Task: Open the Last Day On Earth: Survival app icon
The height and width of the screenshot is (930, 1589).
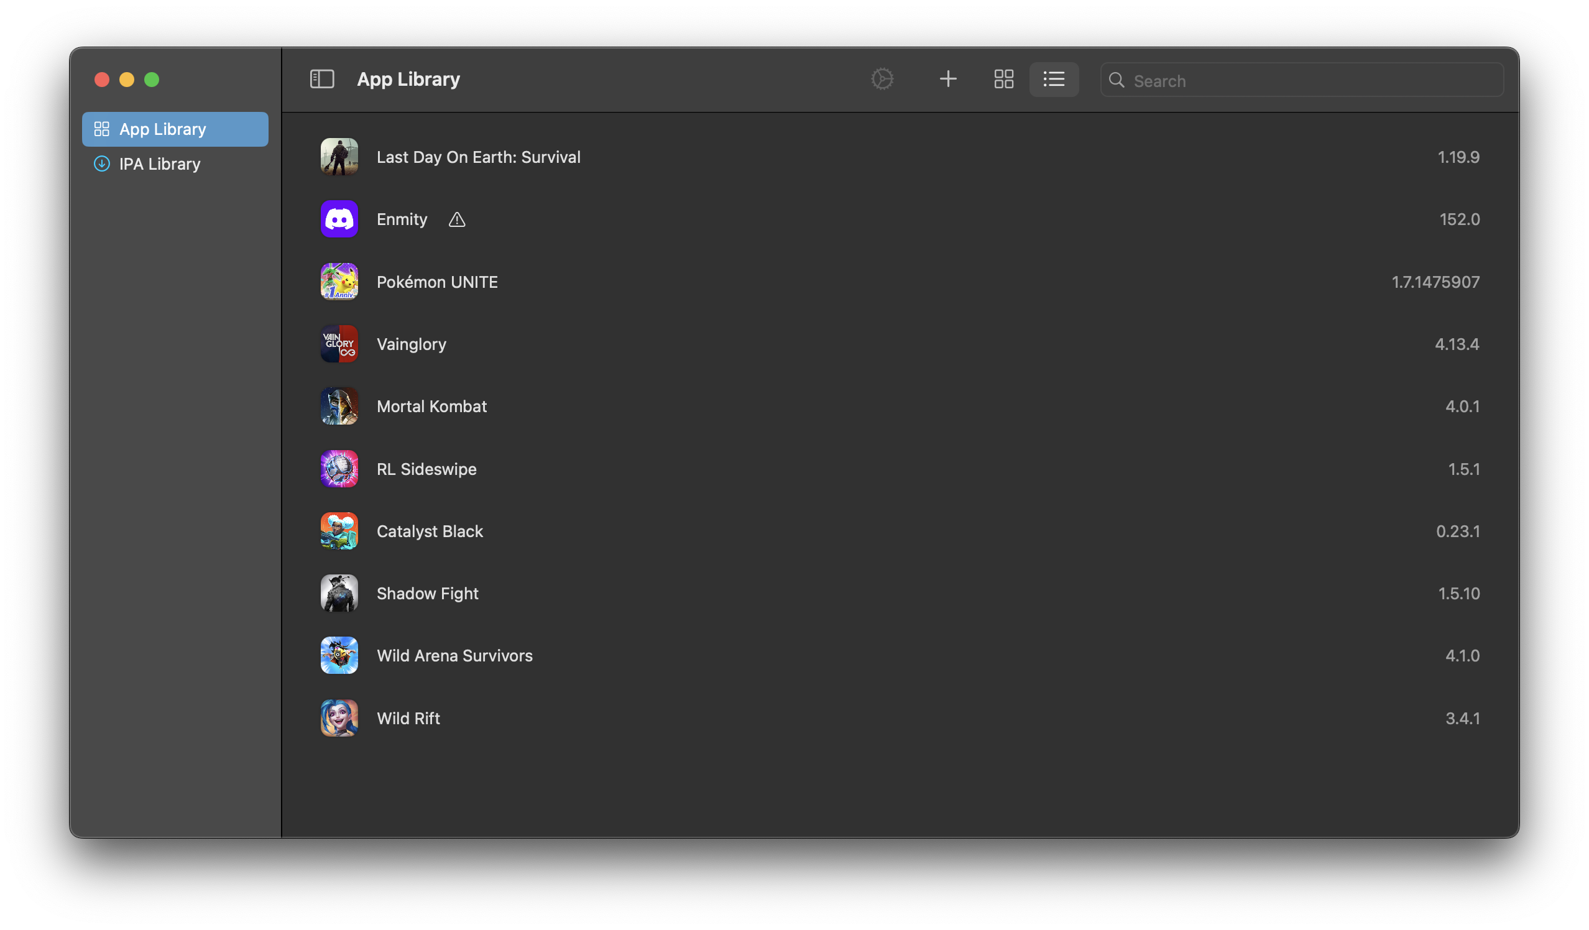Action: pyautogui.click(x=339, y=157)
